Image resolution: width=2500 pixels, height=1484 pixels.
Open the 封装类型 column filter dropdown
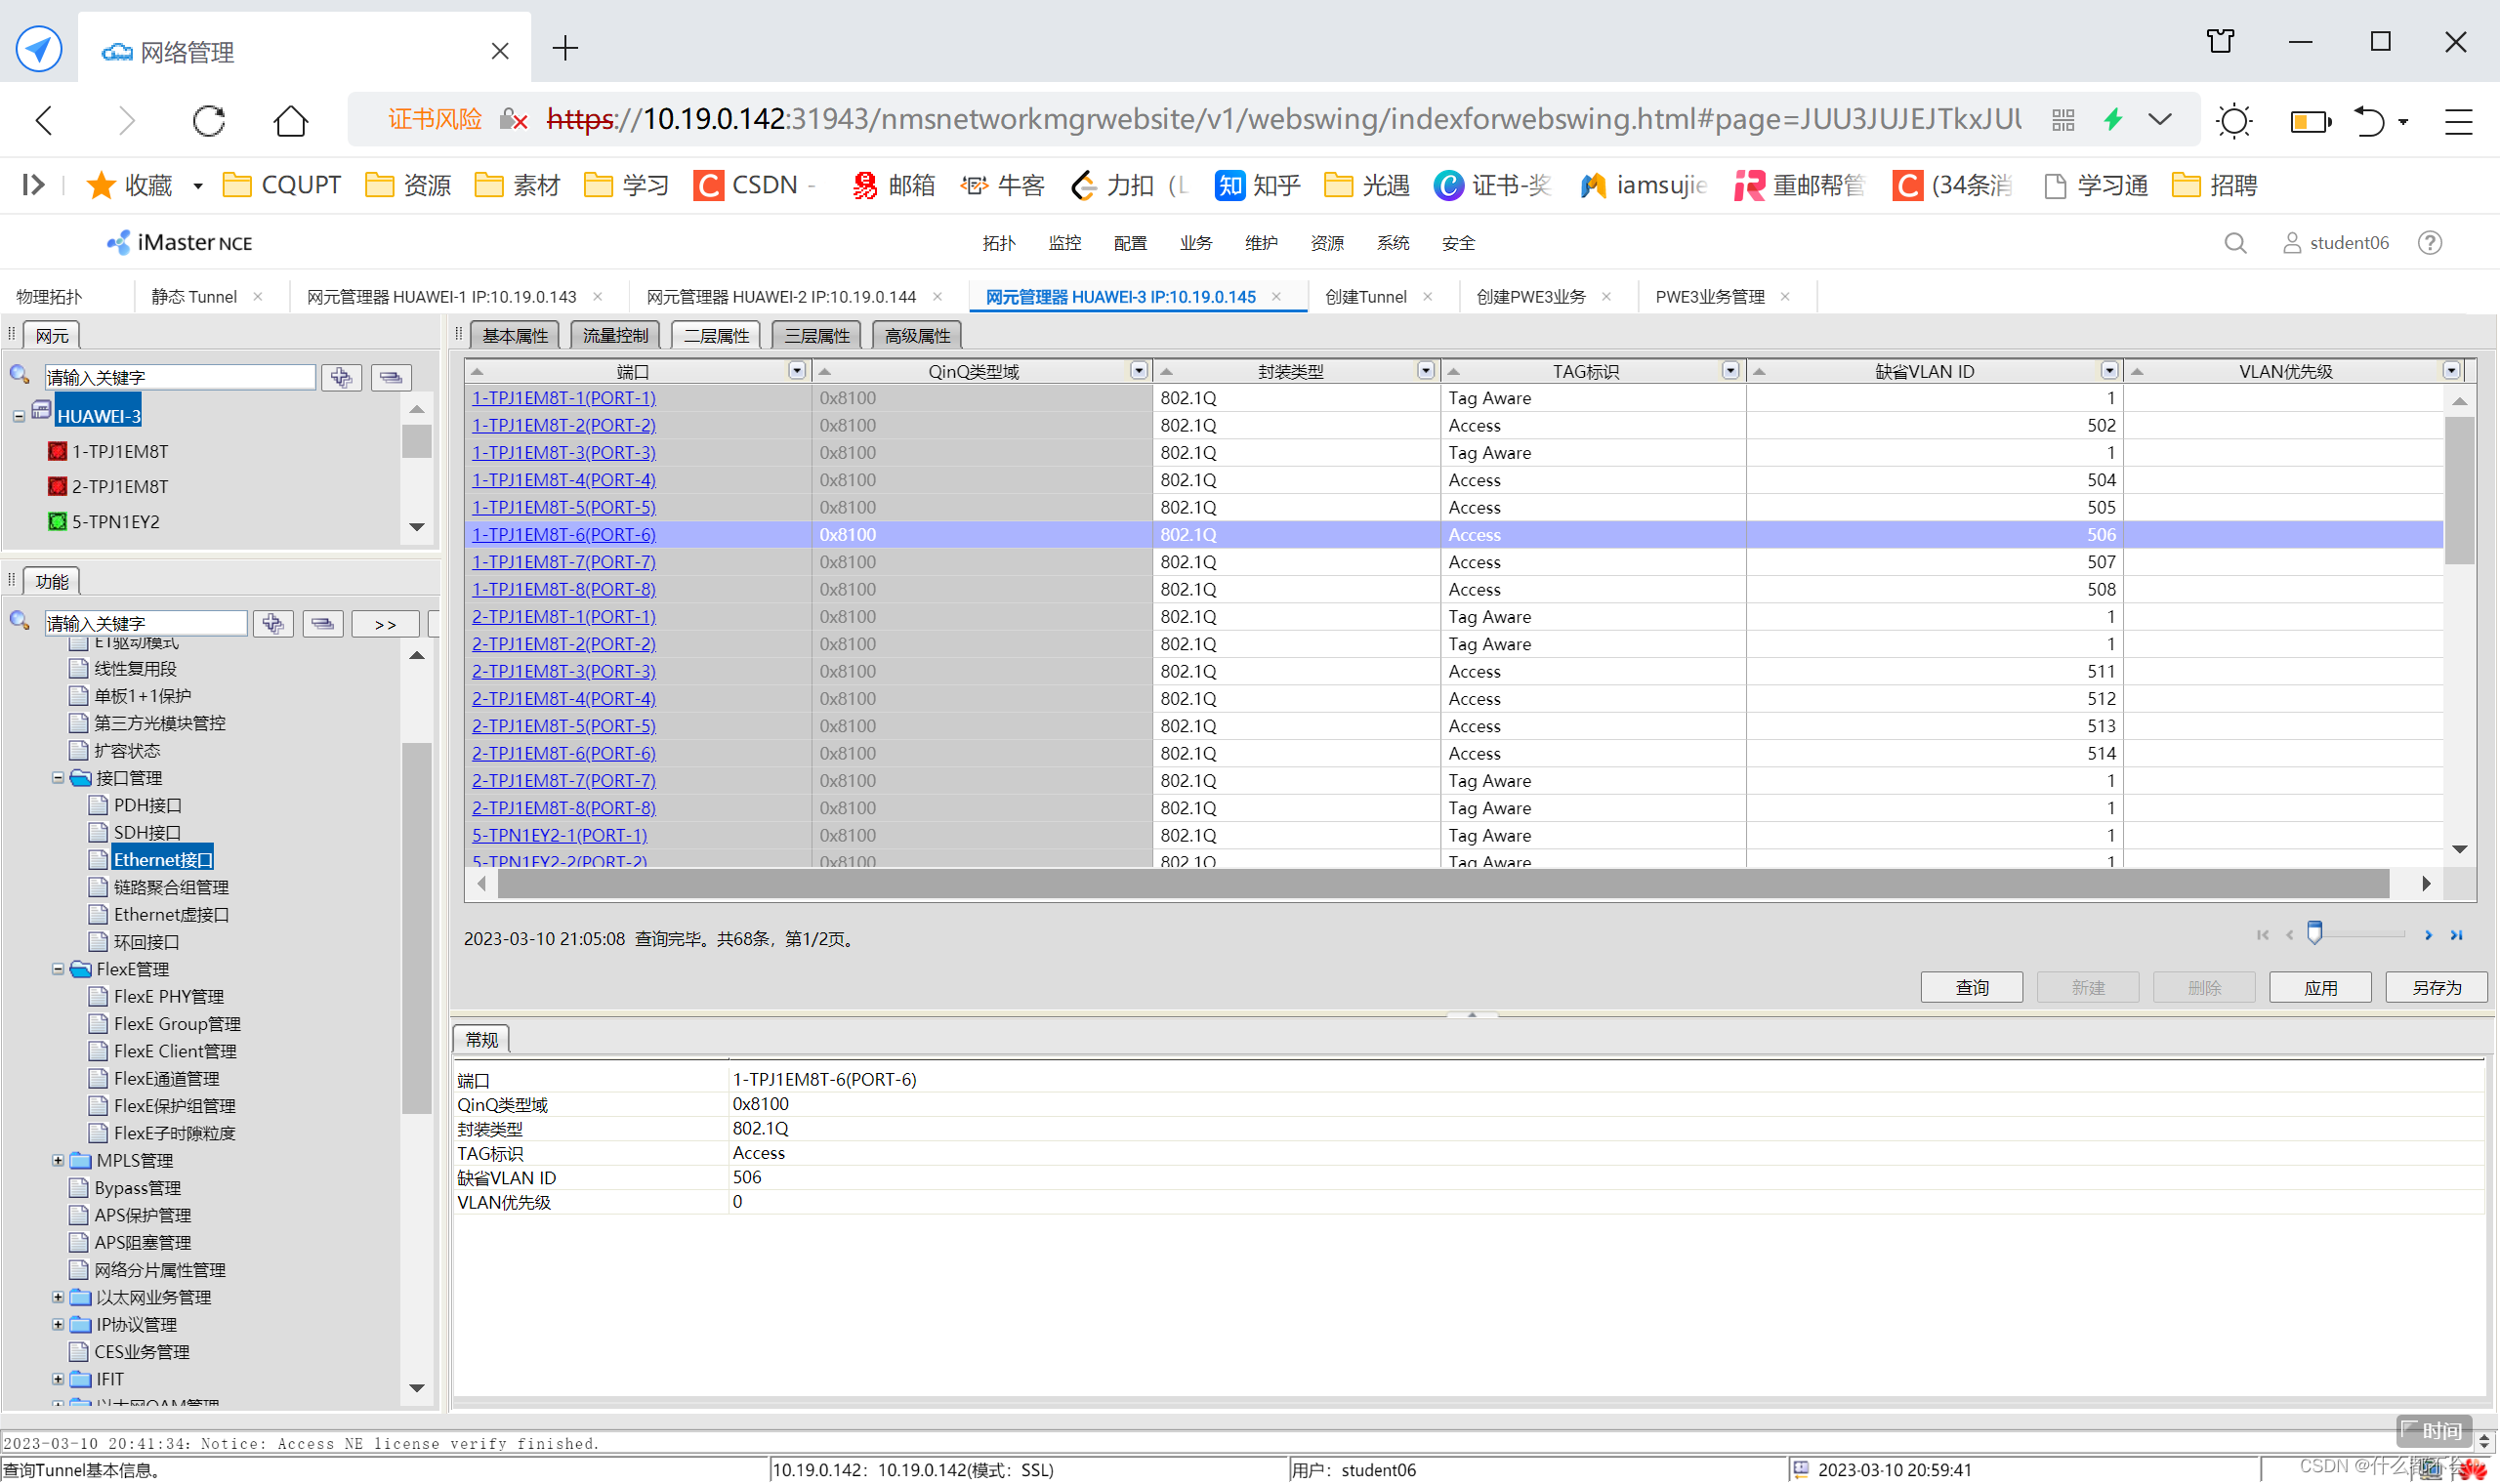1426,371
